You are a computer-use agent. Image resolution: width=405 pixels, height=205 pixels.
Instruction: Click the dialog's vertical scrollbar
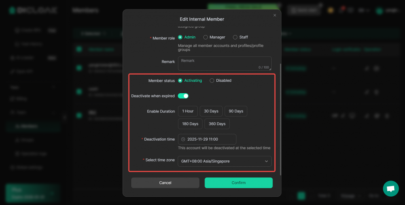point(280,118)
